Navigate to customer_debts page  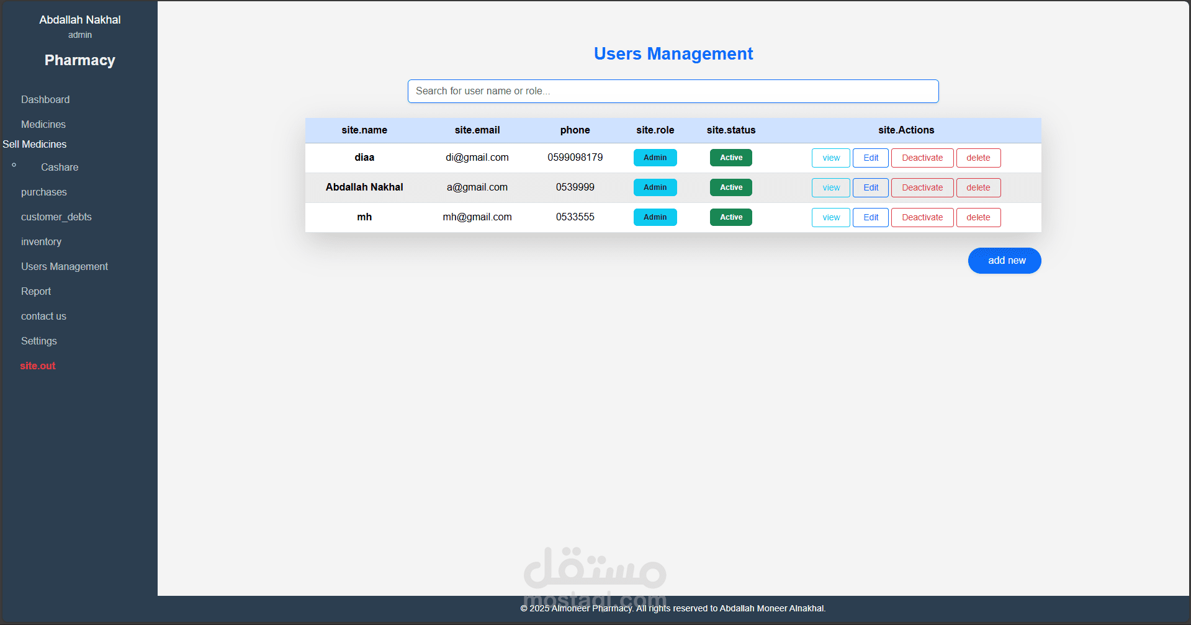pyautogui.click(x=56, y=217)
